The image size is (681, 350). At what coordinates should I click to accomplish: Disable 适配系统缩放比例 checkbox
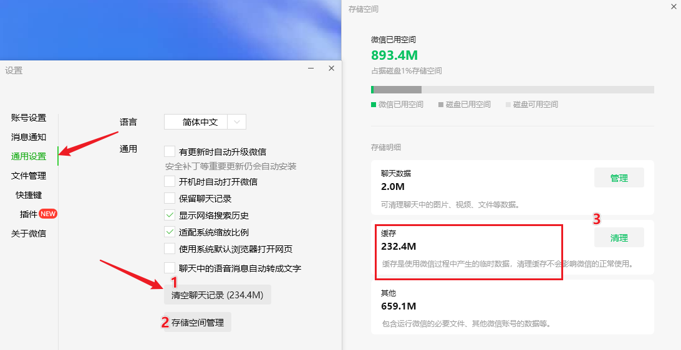[170, 232]
